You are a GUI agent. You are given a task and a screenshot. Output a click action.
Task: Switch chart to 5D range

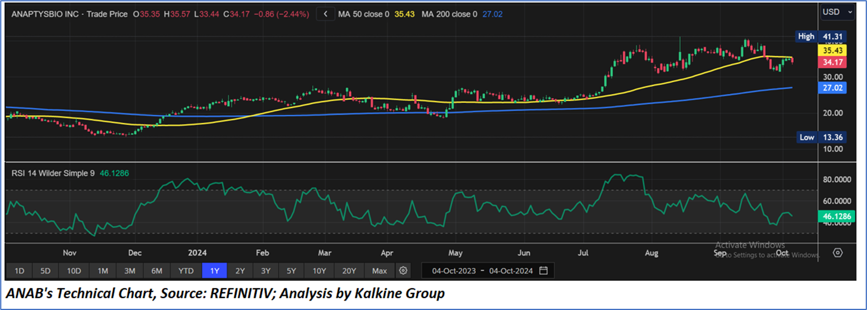46,271
